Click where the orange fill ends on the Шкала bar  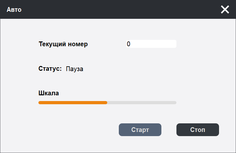[x=107, y=103]
